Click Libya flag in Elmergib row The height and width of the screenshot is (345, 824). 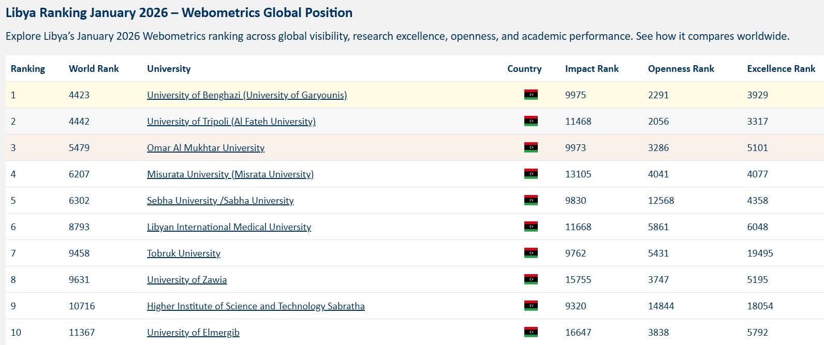pyautogui.click(x=531, y=332)
